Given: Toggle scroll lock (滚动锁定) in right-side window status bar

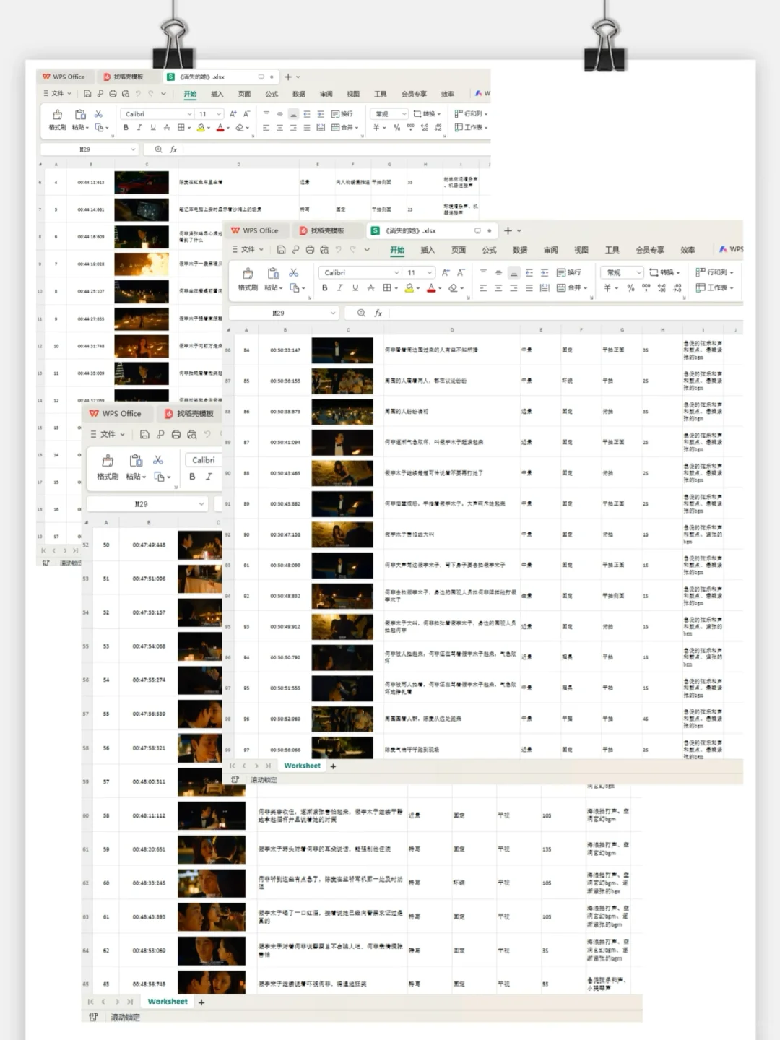Looking at the screenshot, I should coord(264,780).
